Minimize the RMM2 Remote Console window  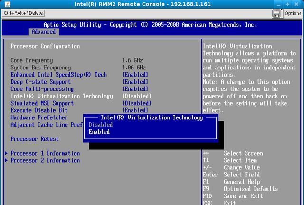(278, 4)
